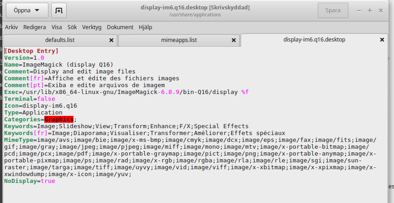
Task: Click the NoDisplay=true line
Action: [x=30, y=181]
